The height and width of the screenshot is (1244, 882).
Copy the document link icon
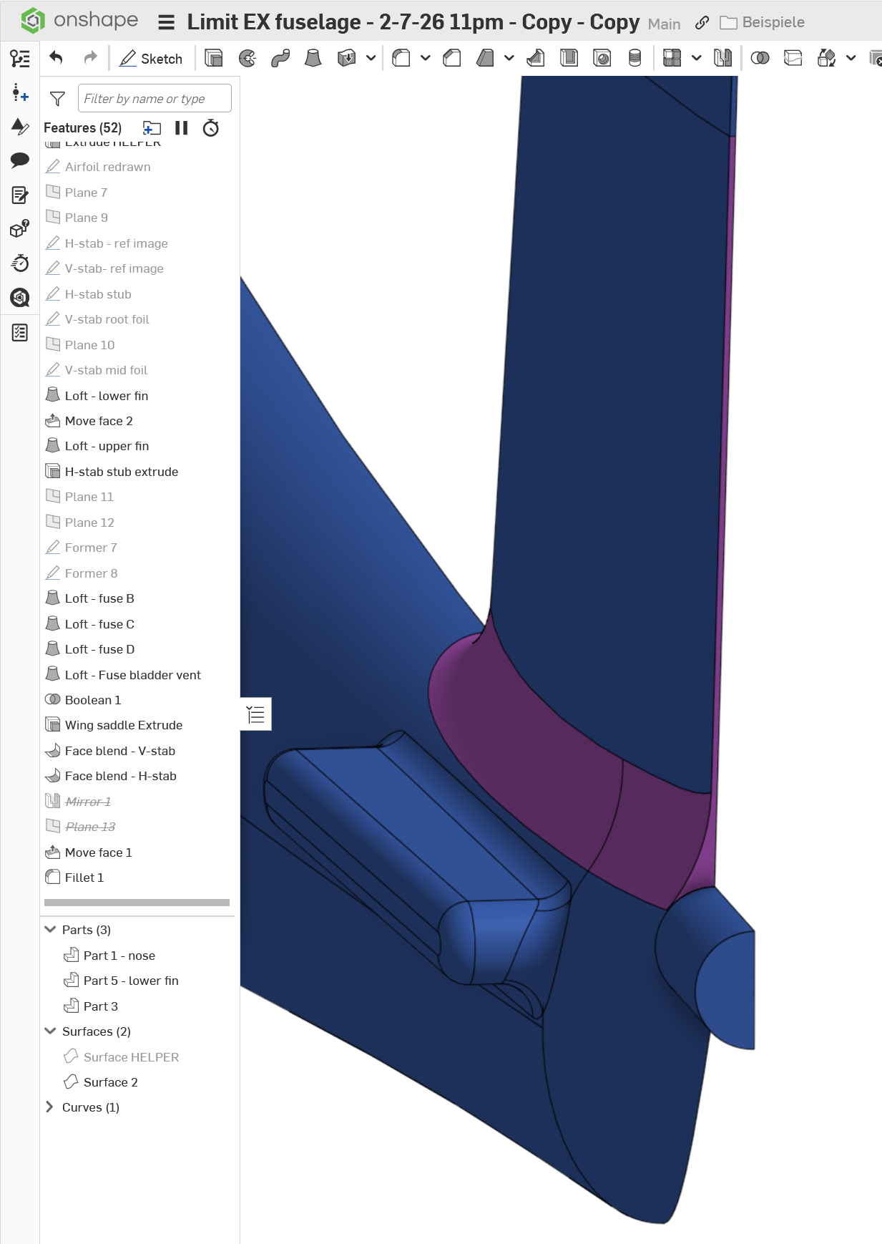click(x=702, y=23)
